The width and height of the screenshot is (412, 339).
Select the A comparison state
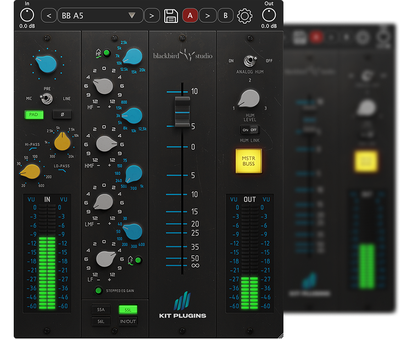190,16
